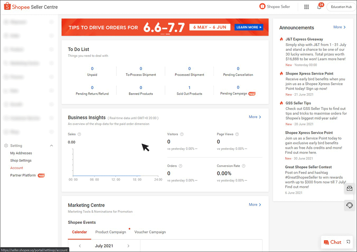This screenshot has height=252, width=357.
Task: Open the Chat panel
Action: (x=334, y=242)
